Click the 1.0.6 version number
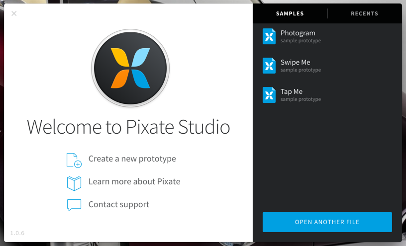 point(17,233)
